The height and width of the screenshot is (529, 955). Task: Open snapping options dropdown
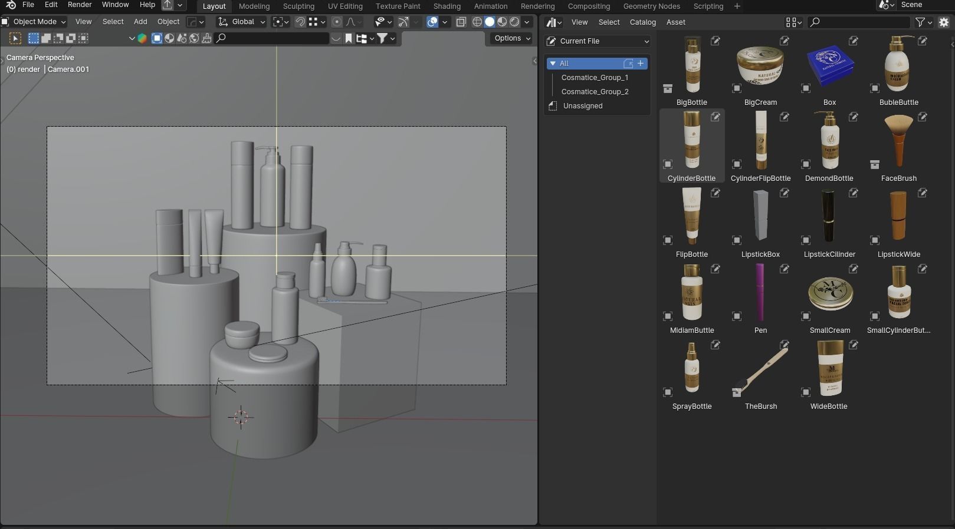pos(317,22)
